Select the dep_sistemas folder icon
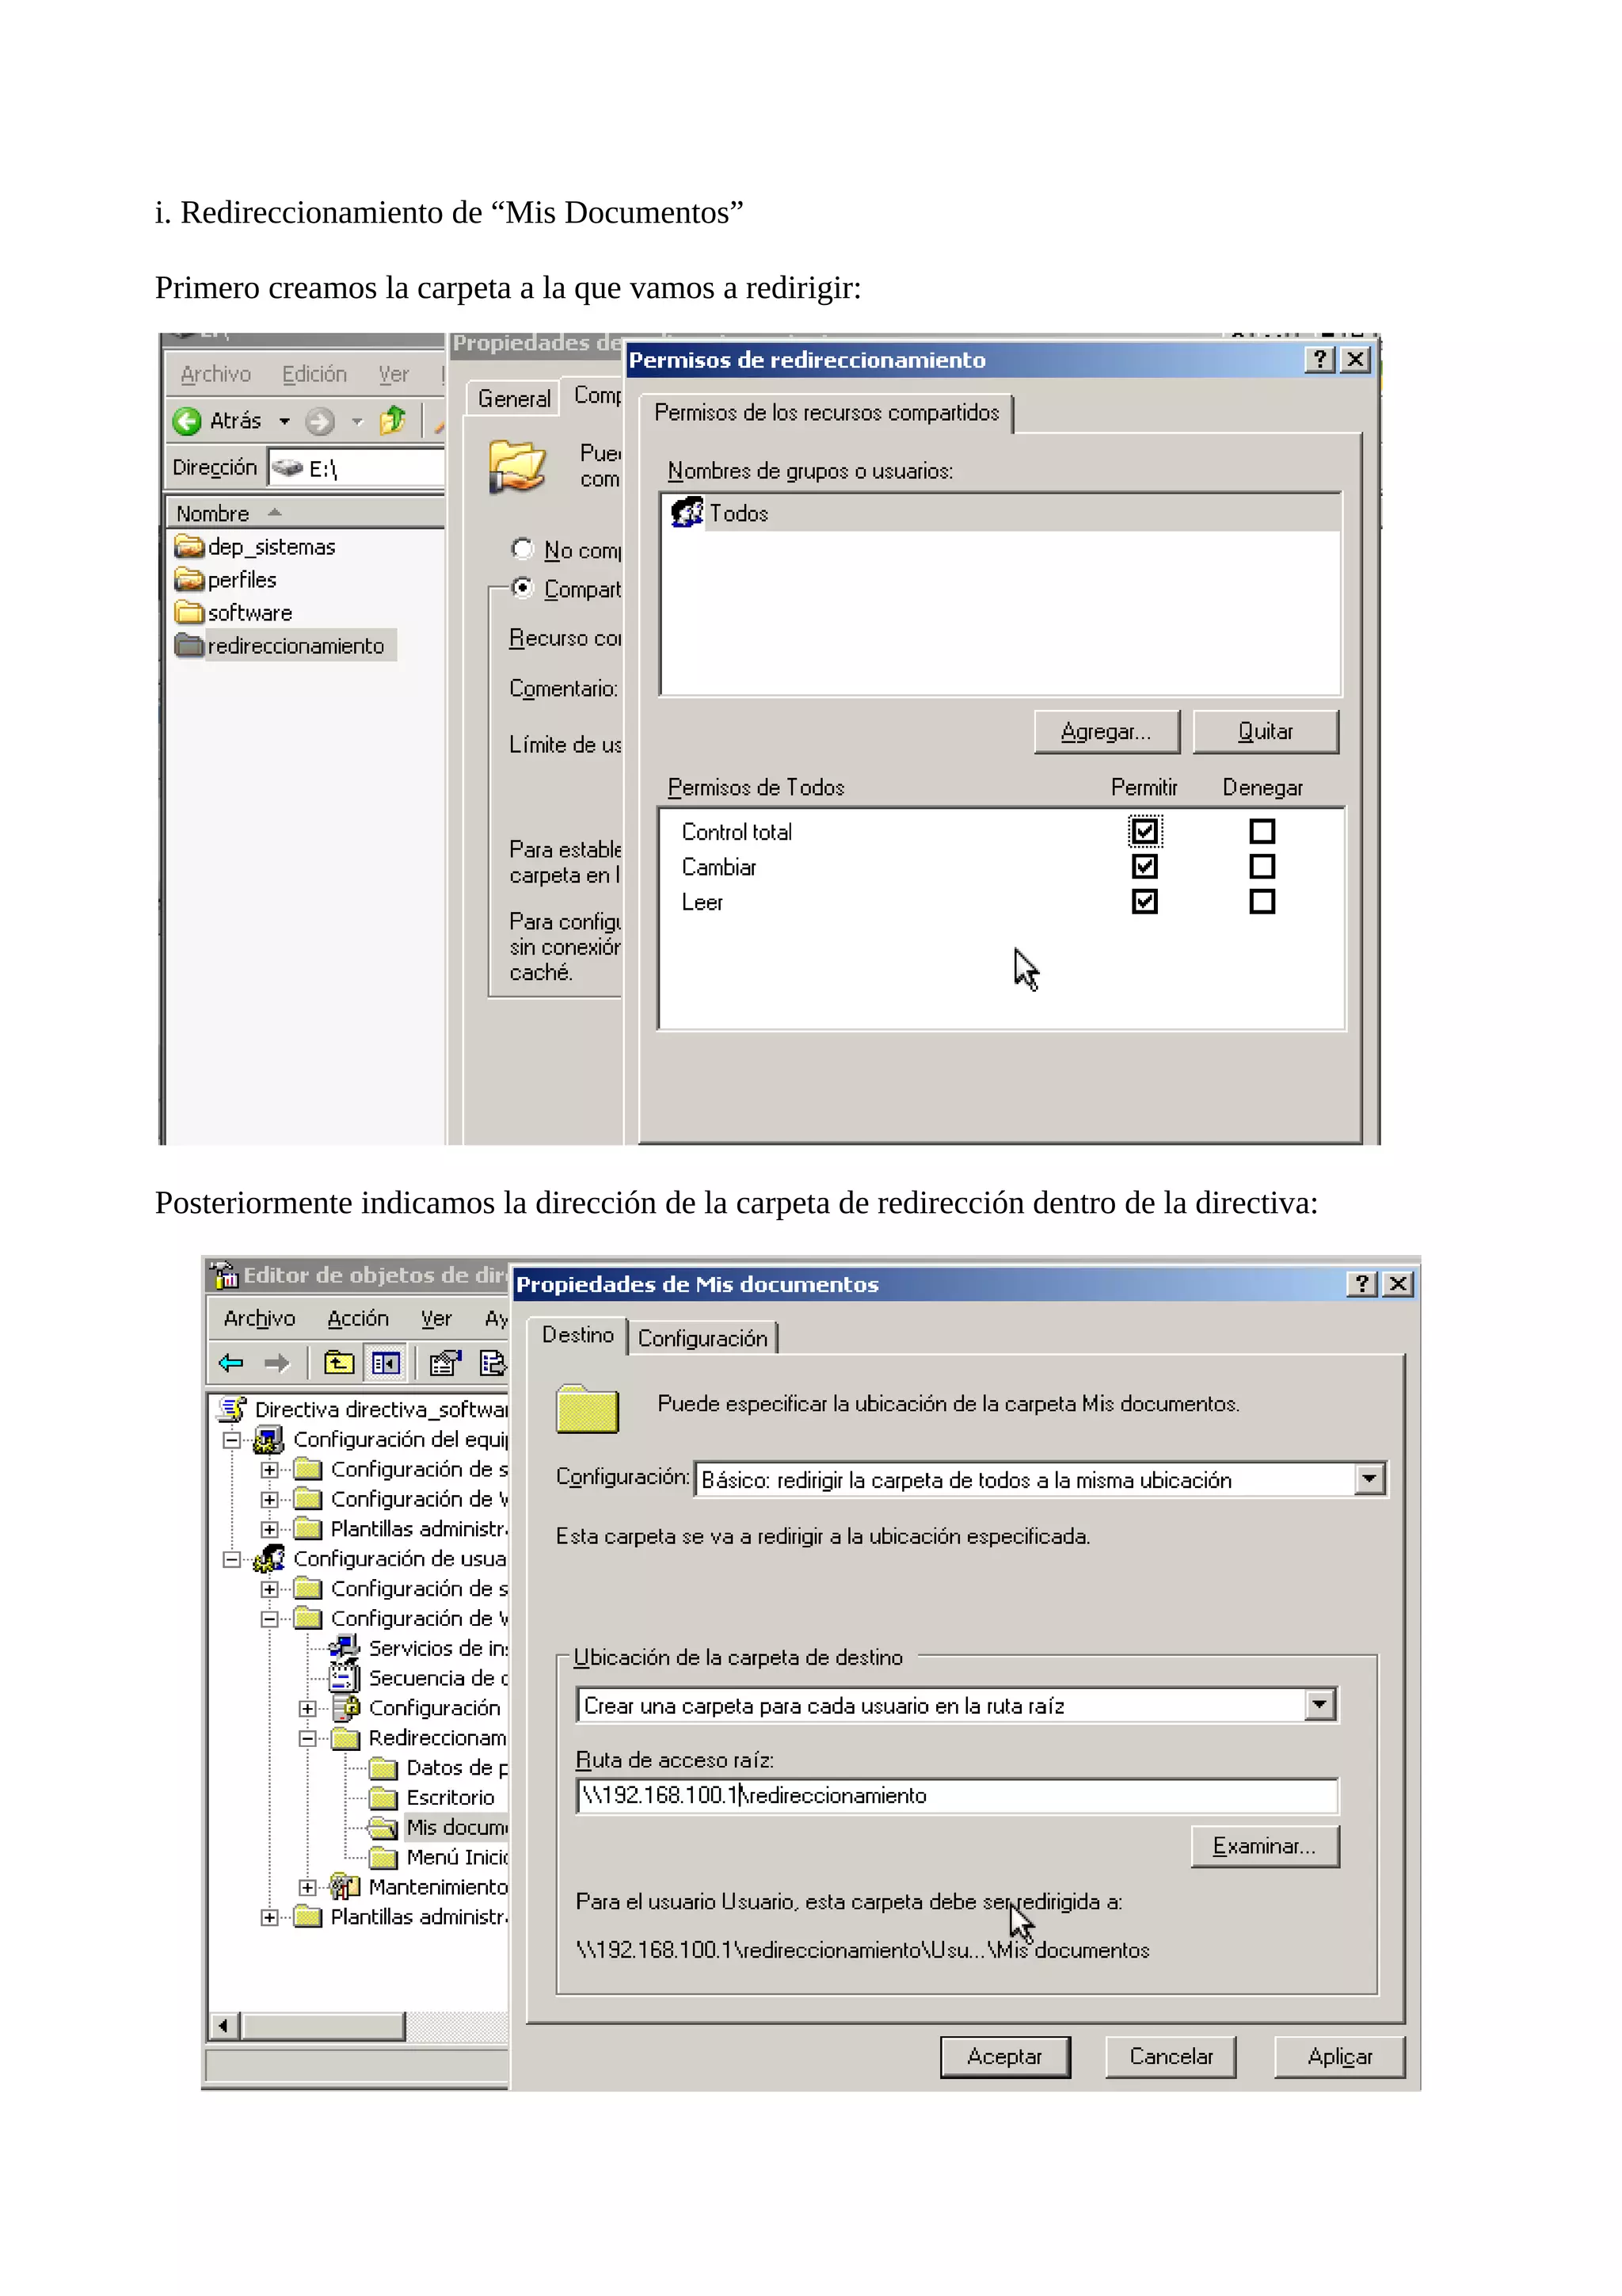Image resolution: width=1622 pixels, height=2296 pixels. tap(188, 546)
